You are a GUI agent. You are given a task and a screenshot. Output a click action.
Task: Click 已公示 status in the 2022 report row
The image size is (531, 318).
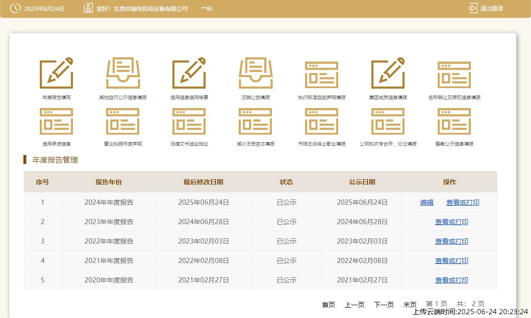pyautogui.click(x=287, y=241)
